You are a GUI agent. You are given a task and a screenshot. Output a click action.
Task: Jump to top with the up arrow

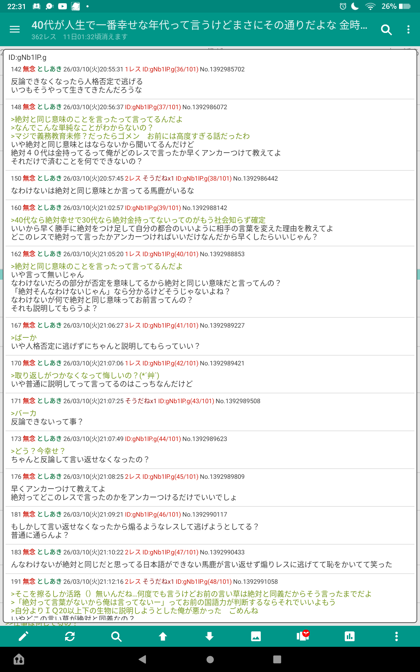pos(163,636)
